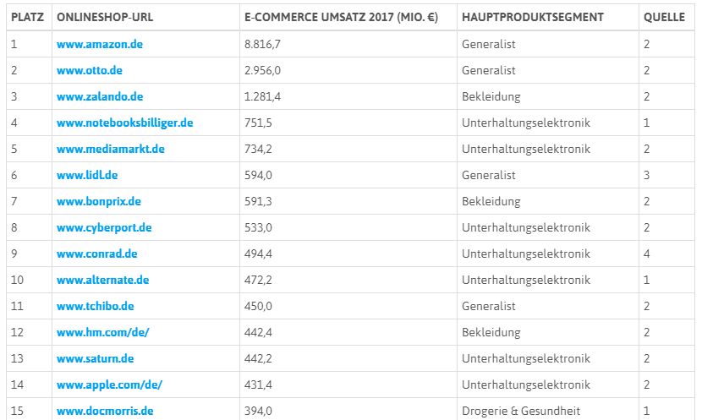Click the E-Commerce Umsatz 2017 header

pos(347,17)
